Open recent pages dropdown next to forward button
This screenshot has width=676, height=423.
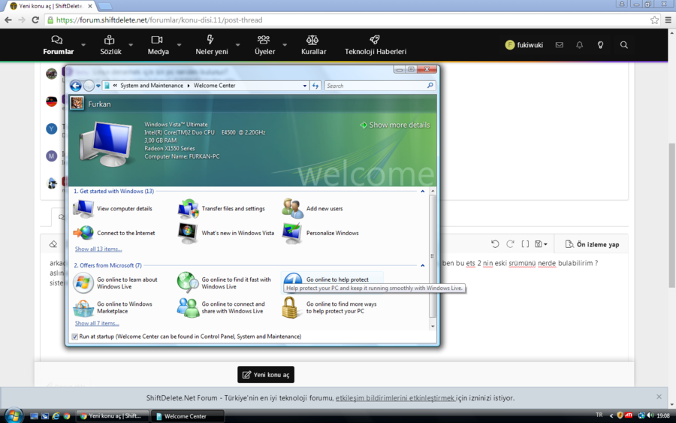click(x=98, y=86)
